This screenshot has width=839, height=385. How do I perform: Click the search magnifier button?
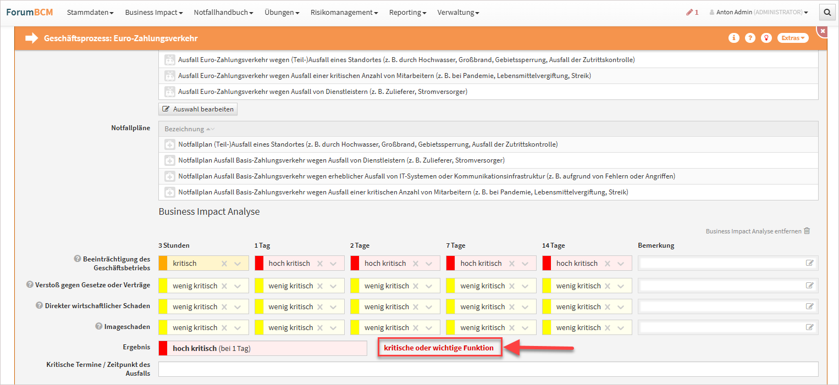click(x=827, y=12)
